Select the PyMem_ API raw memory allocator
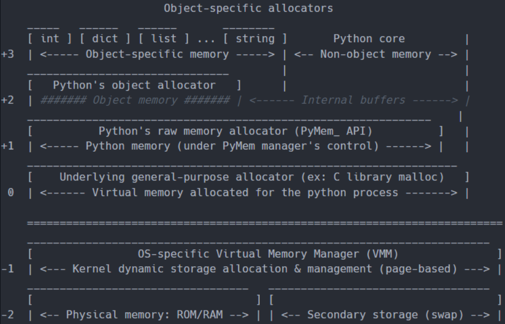Image resolution: width=505 pixels, height=324 pixels. click(233, 131)
